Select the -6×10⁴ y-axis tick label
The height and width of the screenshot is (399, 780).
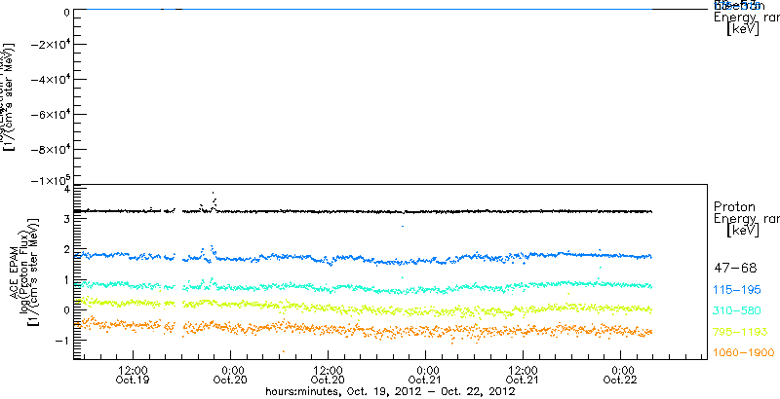point(50,115)
